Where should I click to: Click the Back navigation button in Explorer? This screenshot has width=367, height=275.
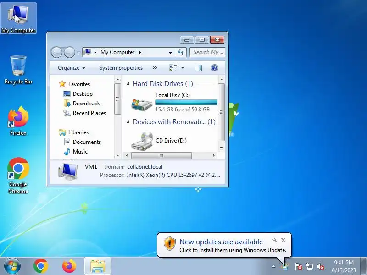[x=56, y=52]
